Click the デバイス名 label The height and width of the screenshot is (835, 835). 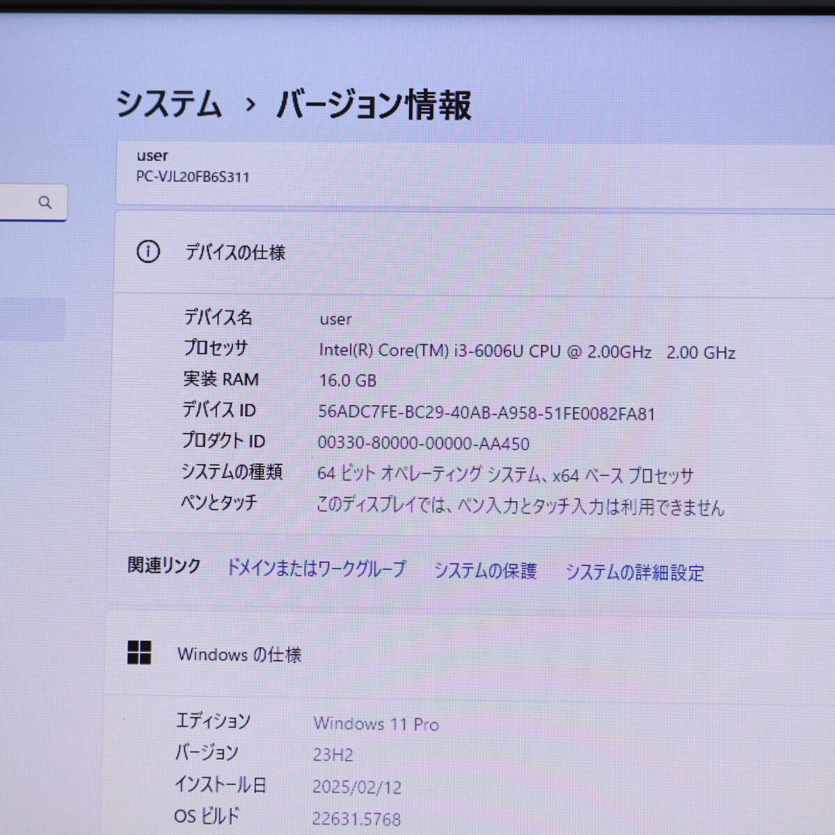coord(218,317)
